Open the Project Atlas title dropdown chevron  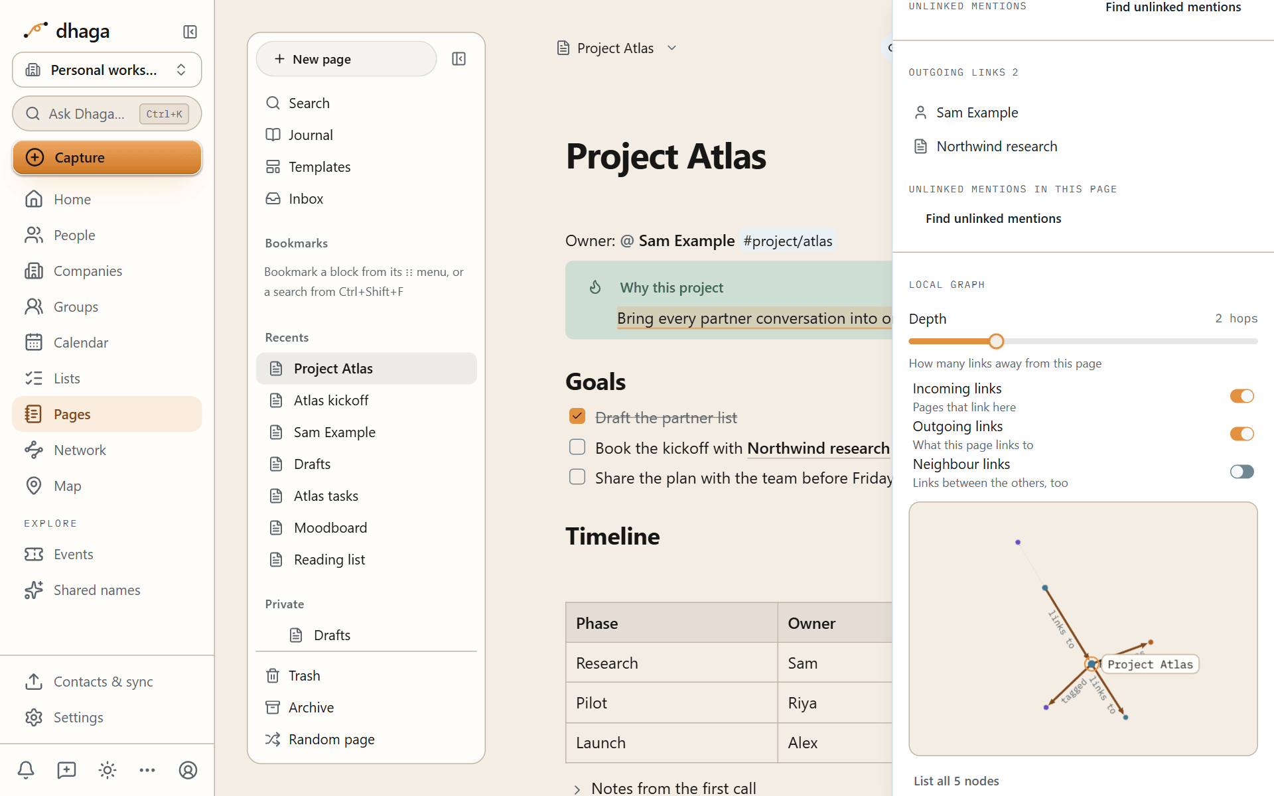pyautogui.click(x=672, y=48)
